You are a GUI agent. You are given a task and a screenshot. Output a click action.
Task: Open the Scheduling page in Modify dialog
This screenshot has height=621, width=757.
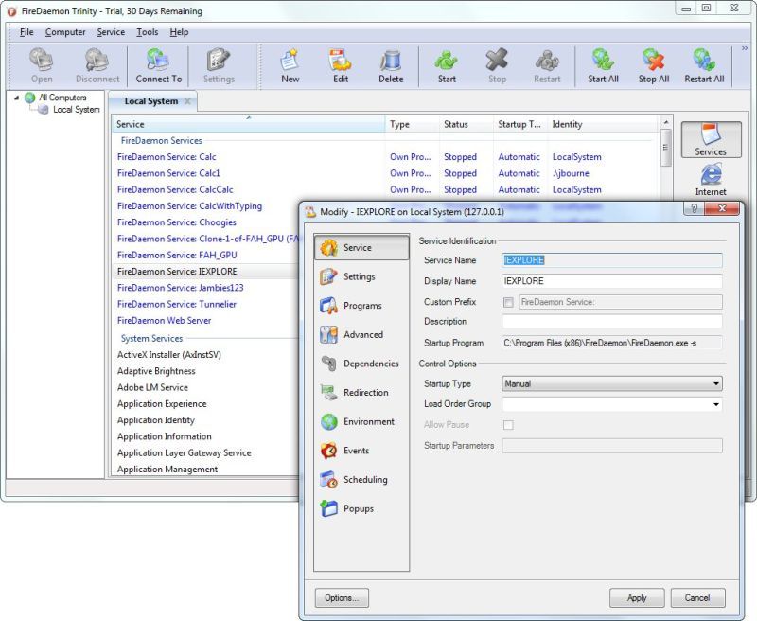pos(361,480)
